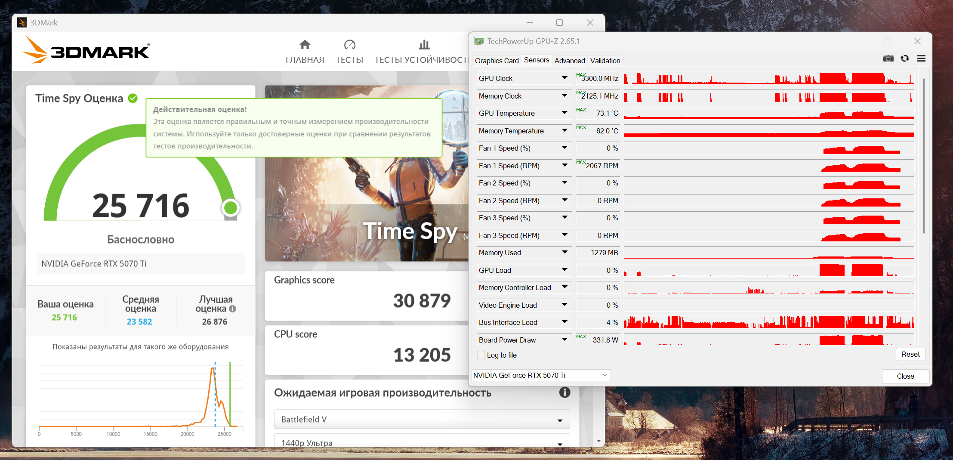Click the Fan 1 speed value 2067 RPM
This screenshot has height=460, width=953.
tap(598, 166)
